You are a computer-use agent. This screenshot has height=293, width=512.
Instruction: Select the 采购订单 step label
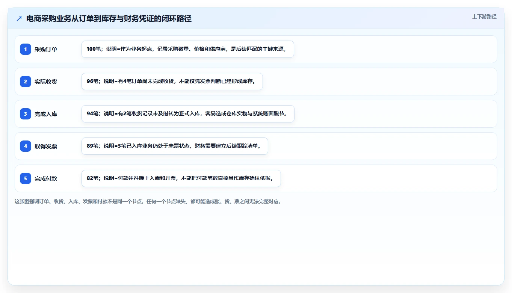(46, 49)
